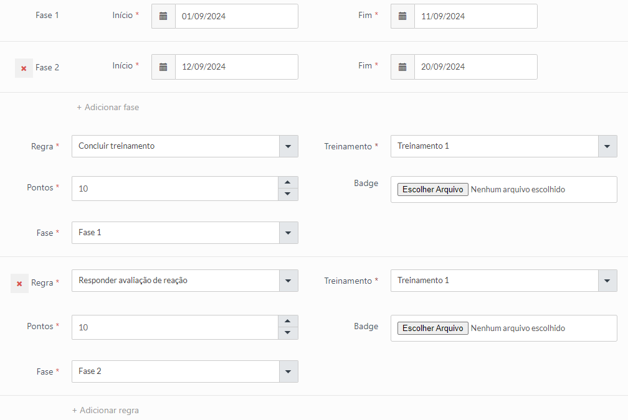Remove Fase 2 with the red X
Screen dimensions: 628x420
[x=24, y=68]
